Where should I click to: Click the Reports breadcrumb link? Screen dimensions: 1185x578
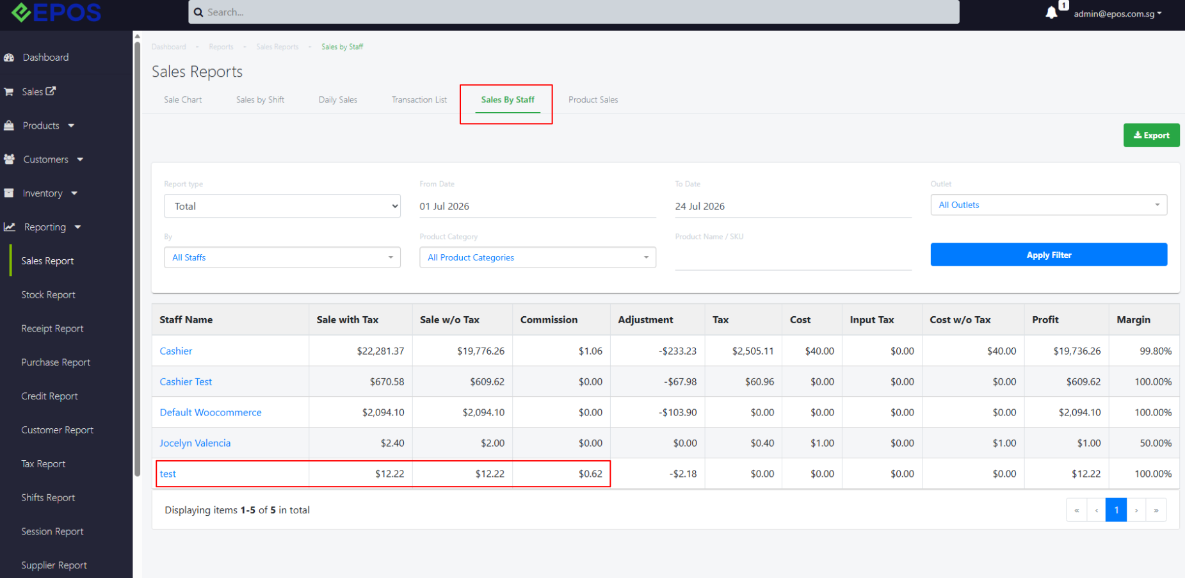[221, 47]
